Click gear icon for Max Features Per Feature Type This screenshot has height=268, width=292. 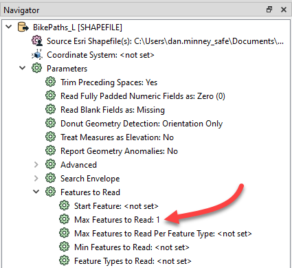coord(64,233)
